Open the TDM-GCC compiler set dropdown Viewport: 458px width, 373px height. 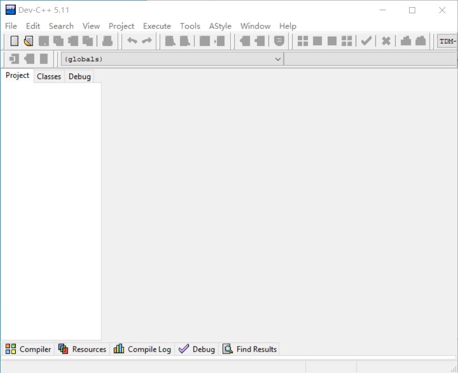point(447,41)
